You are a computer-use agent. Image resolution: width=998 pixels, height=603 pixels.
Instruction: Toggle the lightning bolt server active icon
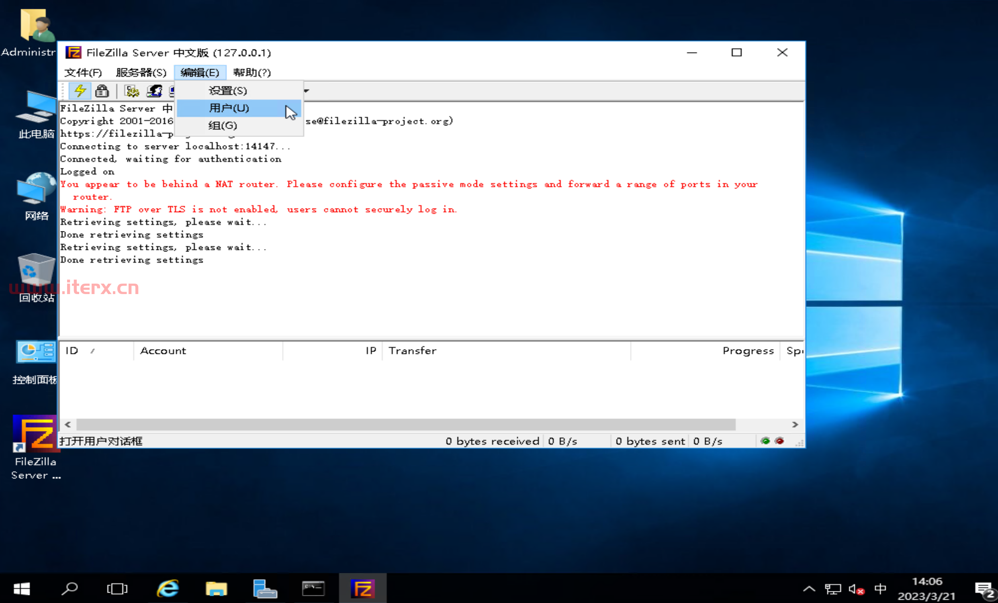(80, 91)
